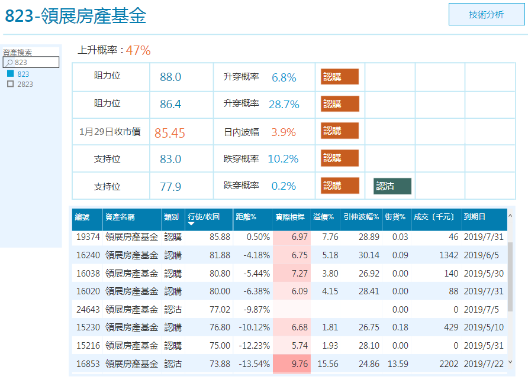Click 認購 button in 85.45 closing price row
The width and height of the screenshot is (528, 380).
[339, 131]
